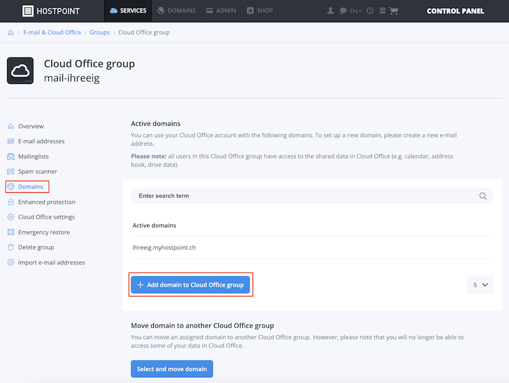Screen dimensions: 509x383
Task: Open the Domains top navigation tab
Action: 176,11
